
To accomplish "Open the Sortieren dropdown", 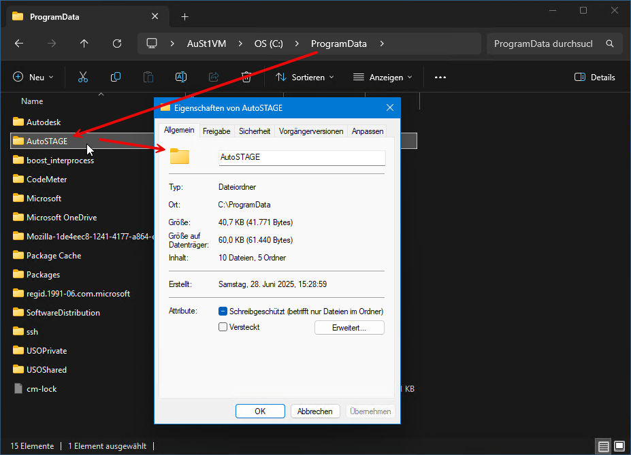I will tap(305, 78).
